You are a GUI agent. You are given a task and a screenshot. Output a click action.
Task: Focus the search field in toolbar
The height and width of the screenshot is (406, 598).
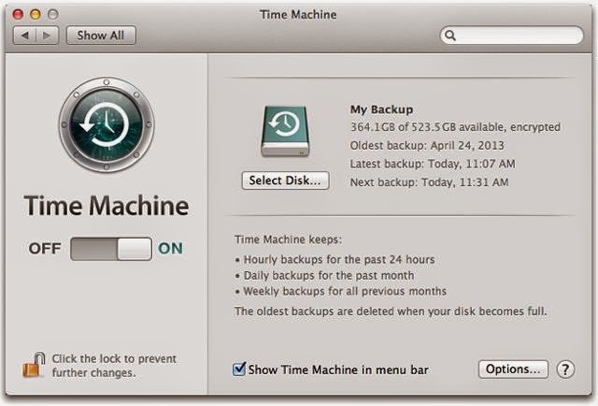(511, 36)
